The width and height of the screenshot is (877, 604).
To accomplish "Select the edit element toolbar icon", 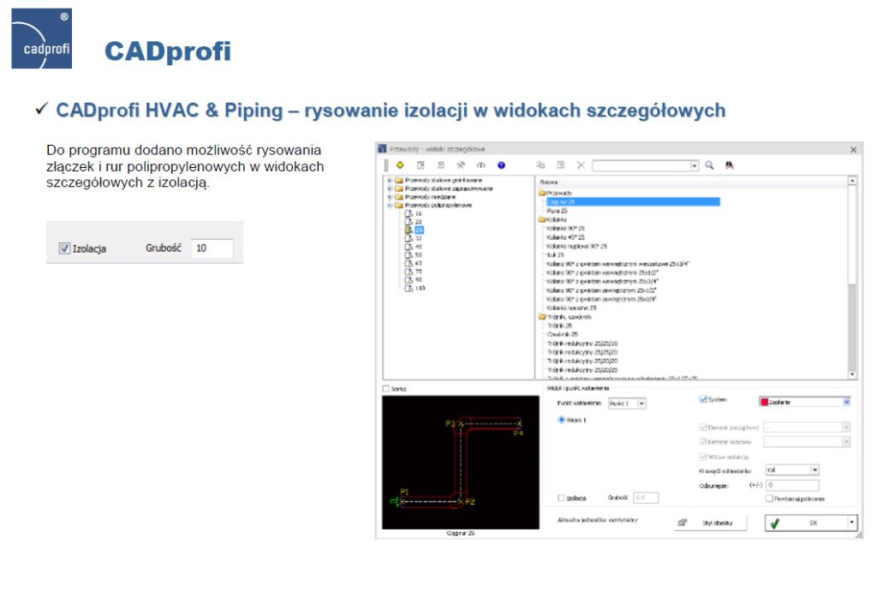I will click(421, 164).
